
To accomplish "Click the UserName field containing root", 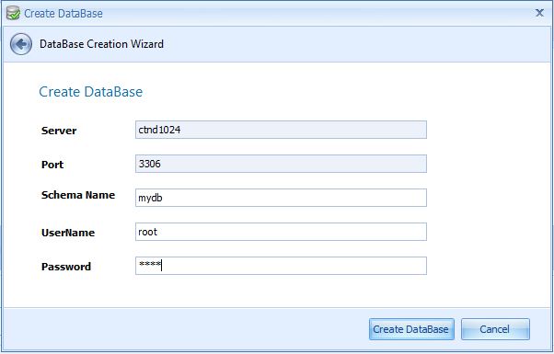I will pyautogui.click(x=281, y=232).
